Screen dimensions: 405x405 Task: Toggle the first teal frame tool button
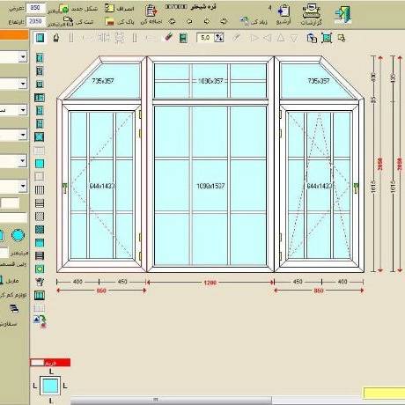[x=40, y=38]
